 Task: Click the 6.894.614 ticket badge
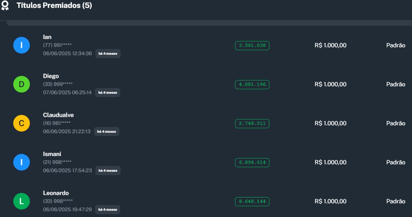[x=252, y=163]
